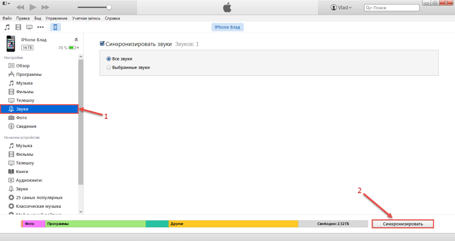The image size is (455, 241).
Task: Open 25 самых популярных playlist
Action: [39, 198]
